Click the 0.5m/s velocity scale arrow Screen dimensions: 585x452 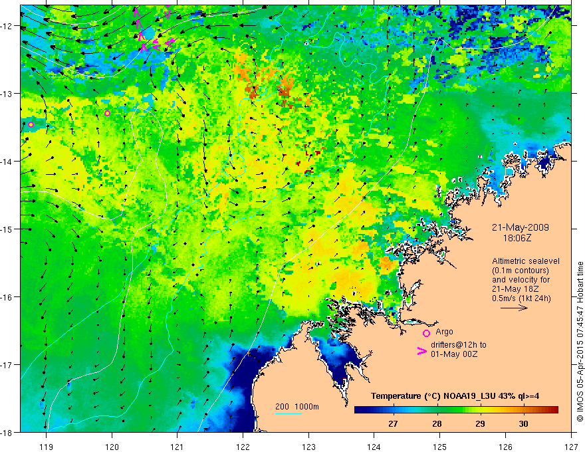514,308
